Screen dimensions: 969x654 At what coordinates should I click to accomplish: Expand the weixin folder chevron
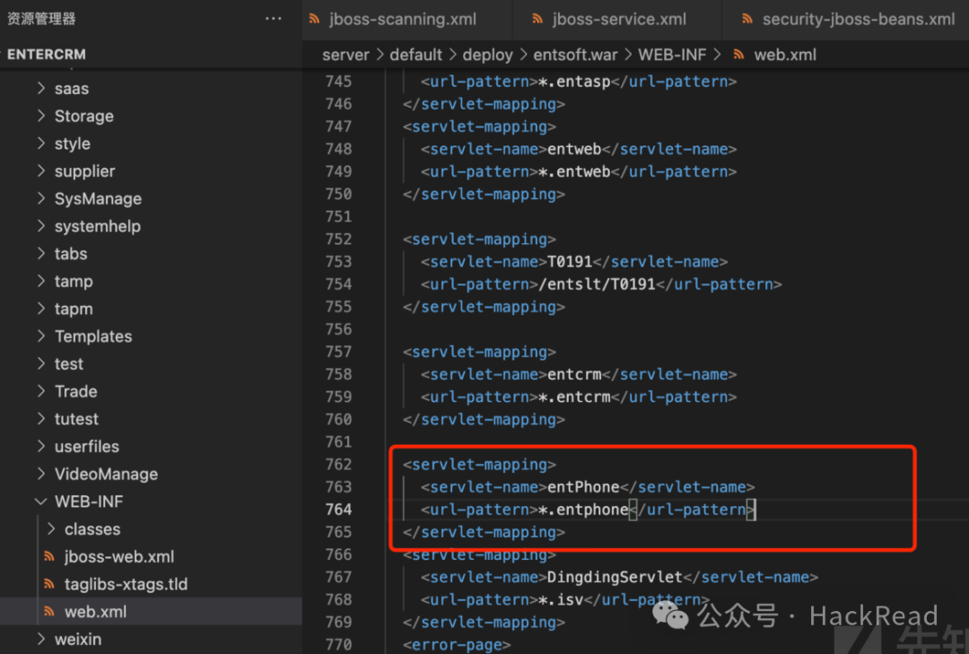[x=40, y=639]
